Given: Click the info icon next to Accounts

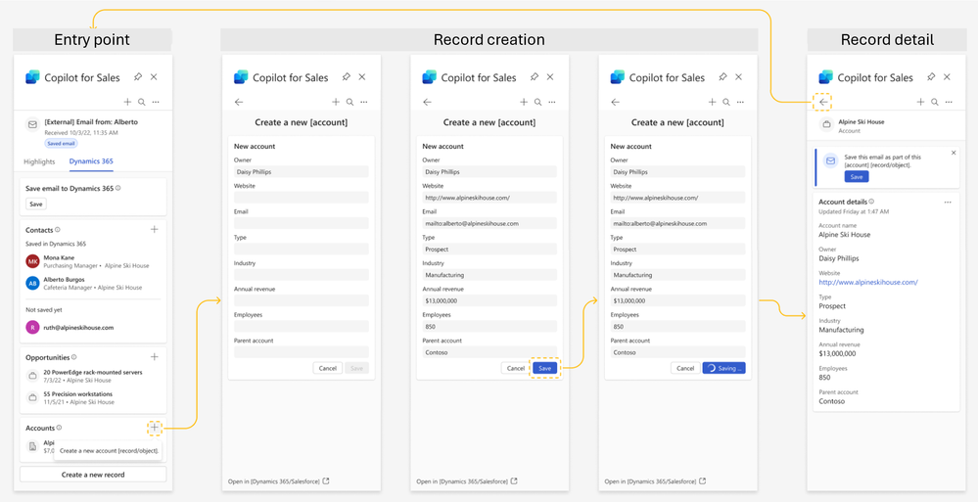Looking at the screenshot, I should tap(60, 428).
